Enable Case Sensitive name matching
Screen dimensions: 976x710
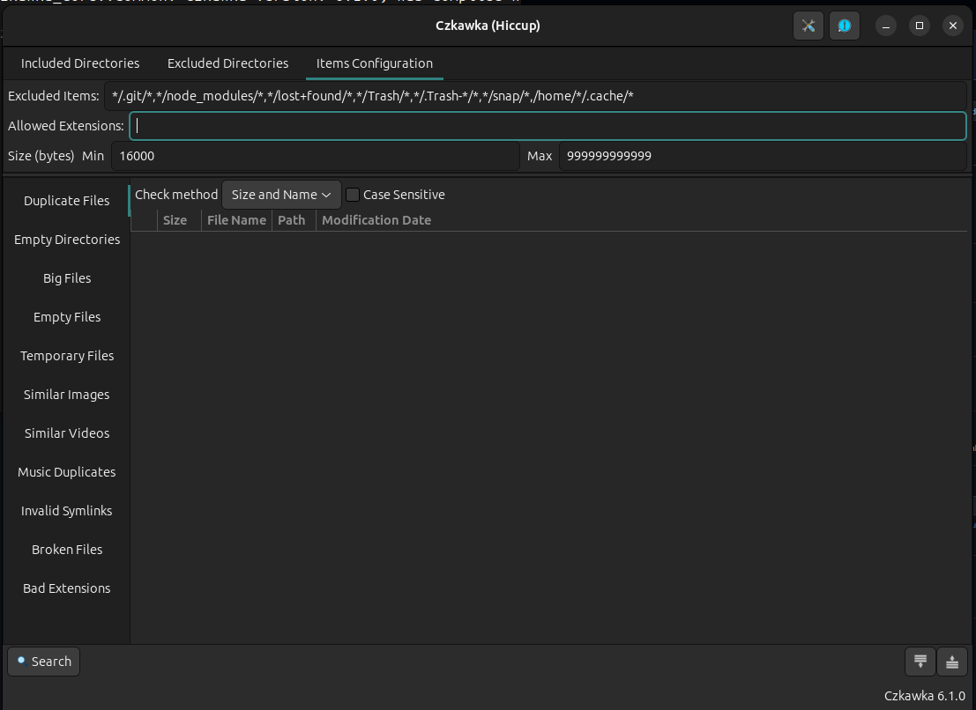pos(352,194)
